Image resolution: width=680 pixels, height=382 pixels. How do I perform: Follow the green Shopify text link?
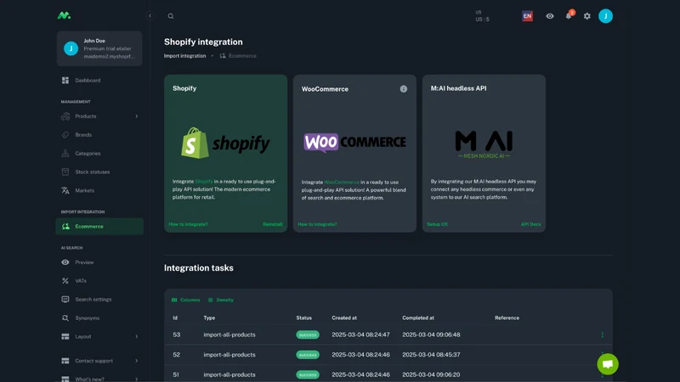click(204, 182)
